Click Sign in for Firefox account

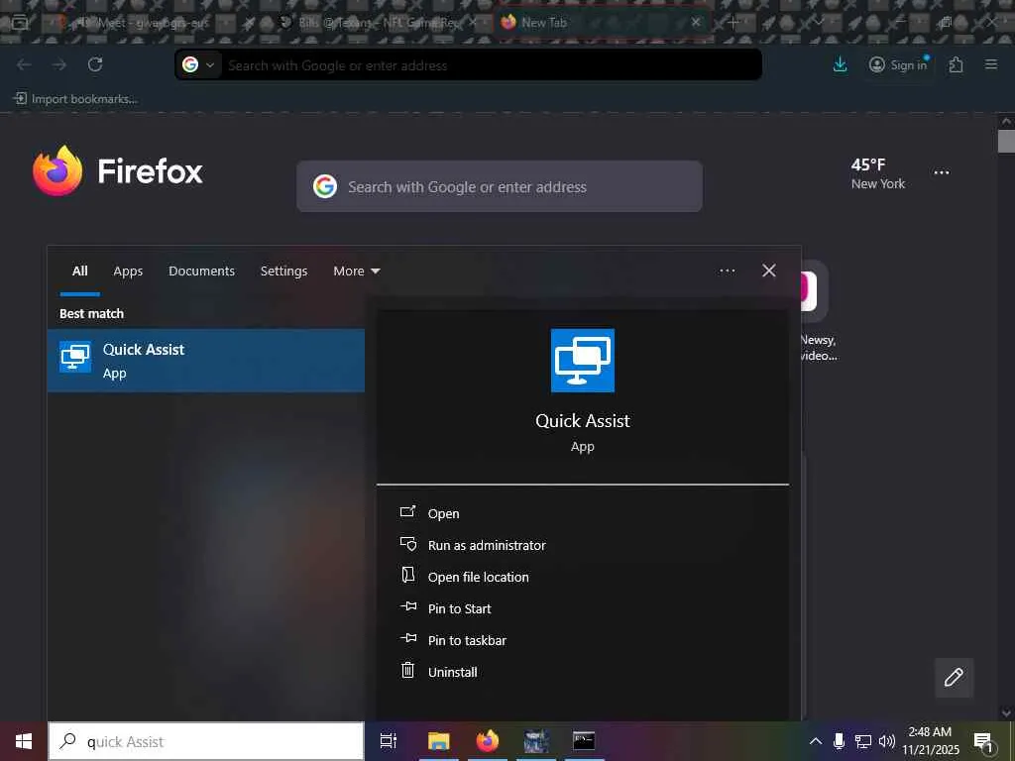click(898, 64)
